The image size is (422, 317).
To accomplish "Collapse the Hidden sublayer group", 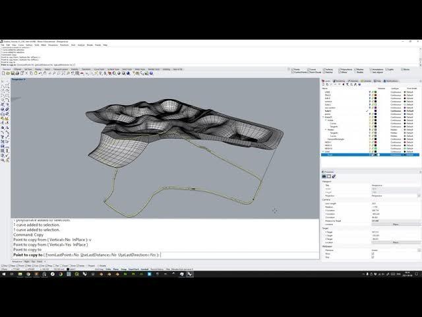I will (326, 129).
